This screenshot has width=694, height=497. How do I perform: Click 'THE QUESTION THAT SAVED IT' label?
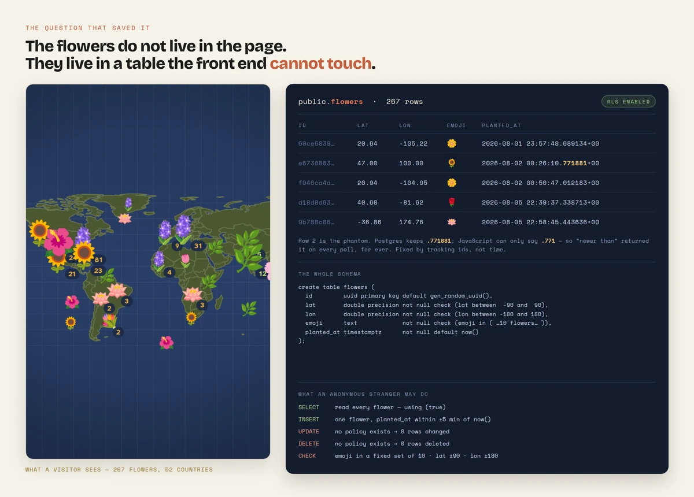tap(88, 28)
